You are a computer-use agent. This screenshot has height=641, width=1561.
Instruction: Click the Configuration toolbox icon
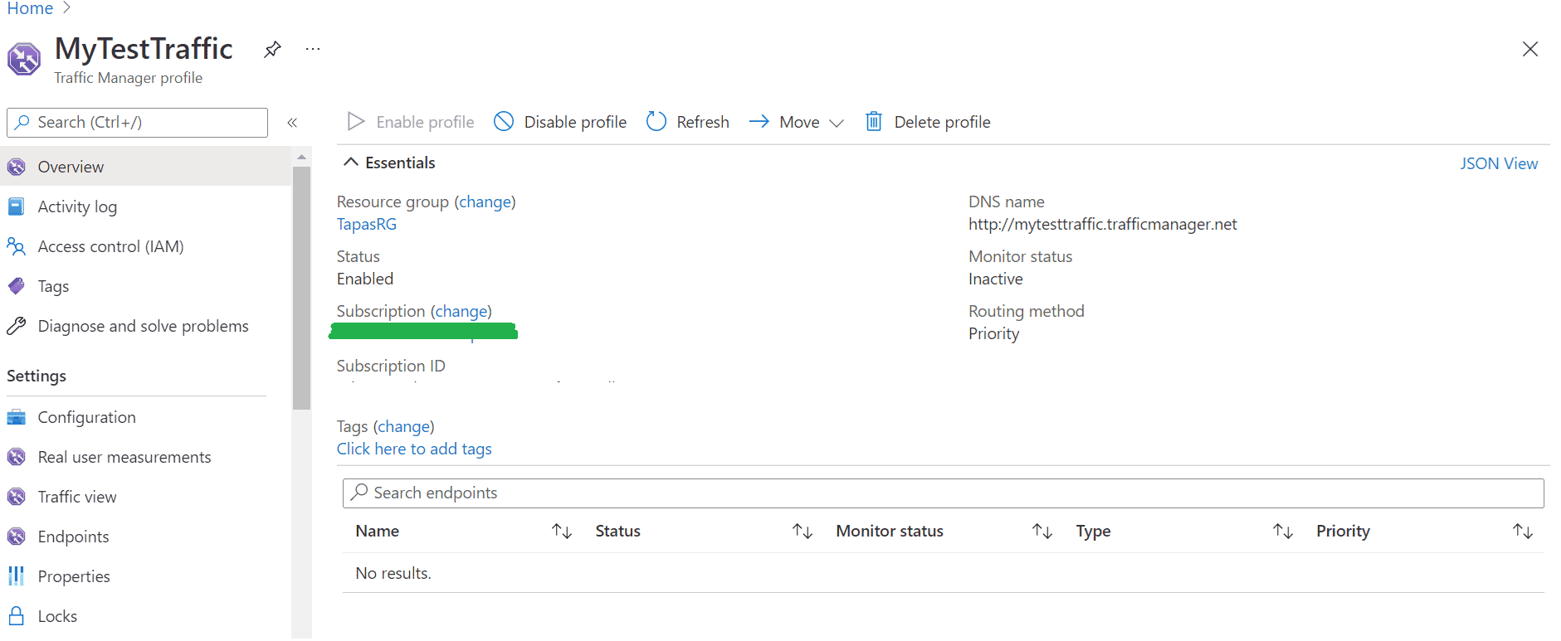pos(17,417)
